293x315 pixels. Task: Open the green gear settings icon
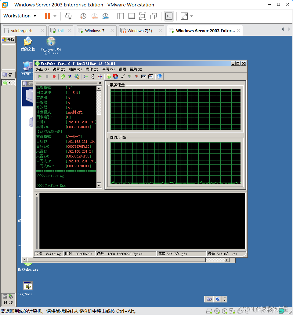pyautogui.click(x=63, y=76)
